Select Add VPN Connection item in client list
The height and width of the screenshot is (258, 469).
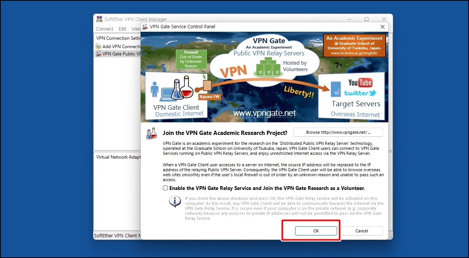(118, 46)
